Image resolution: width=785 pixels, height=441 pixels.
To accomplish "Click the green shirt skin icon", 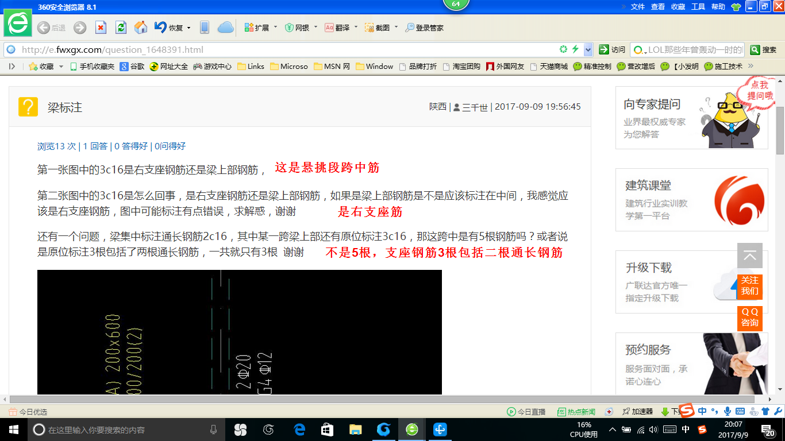I will 736,7.
